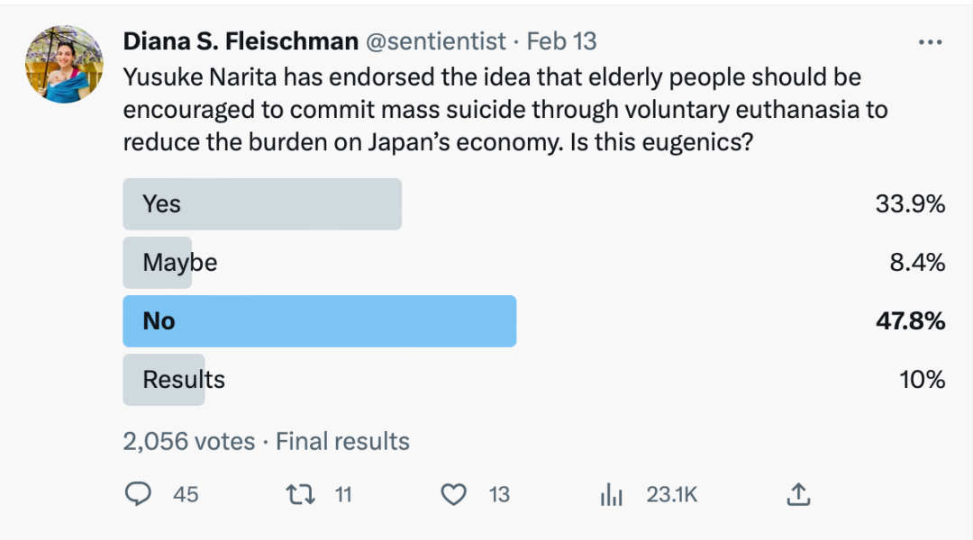
Task: Click the 23.1K views count
Action: pyautogui.click(x=671, y=494)
